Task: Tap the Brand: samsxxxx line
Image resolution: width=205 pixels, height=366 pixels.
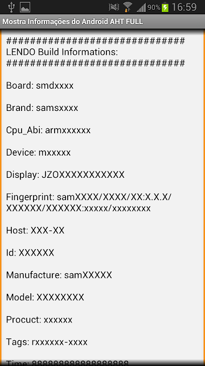Action: pyautogui.click(x=42, y=108)
